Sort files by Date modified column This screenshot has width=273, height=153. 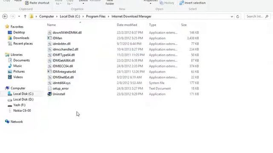(127, 25)
